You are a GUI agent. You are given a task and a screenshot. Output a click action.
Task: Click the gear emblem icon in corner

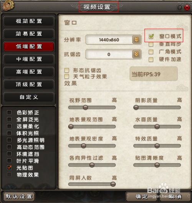8,5
